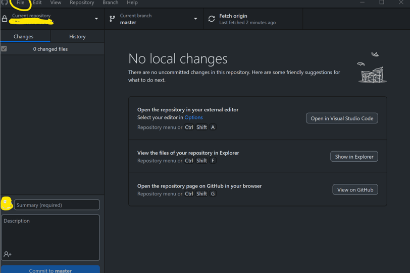Click the Description text area

tap(50, 238)
